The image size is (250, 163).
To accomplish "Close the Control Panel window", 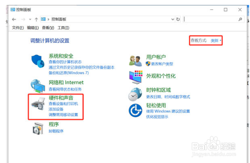I will click(x=240, y=10).
